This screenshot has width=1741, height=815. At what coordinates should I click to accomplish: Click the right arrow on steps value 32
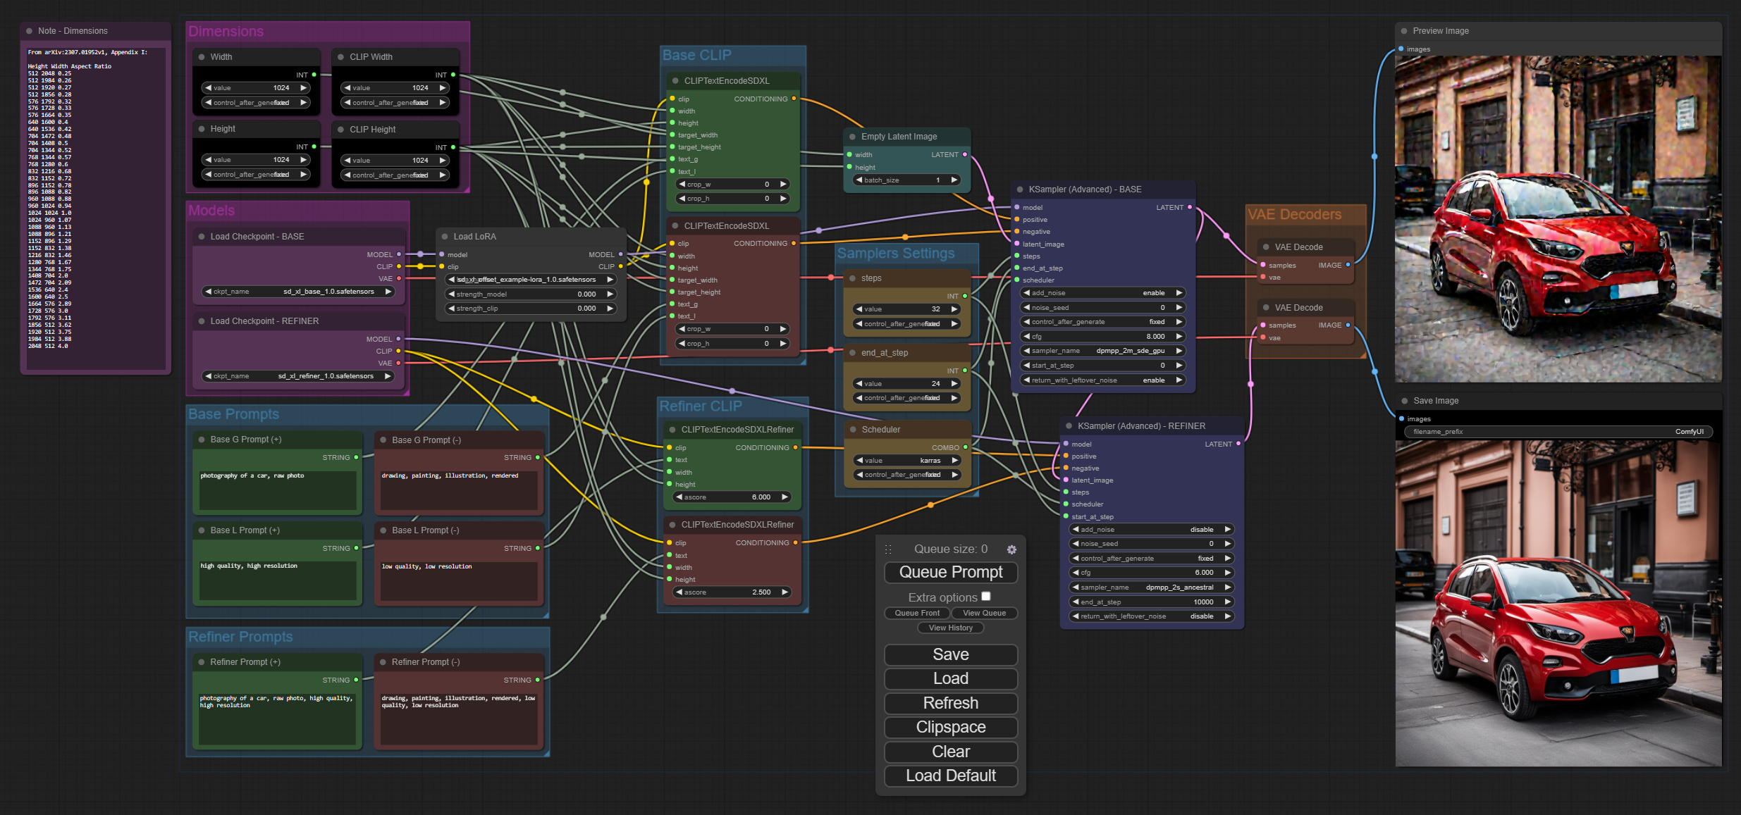pyautogui.click(x=954, y=309)
